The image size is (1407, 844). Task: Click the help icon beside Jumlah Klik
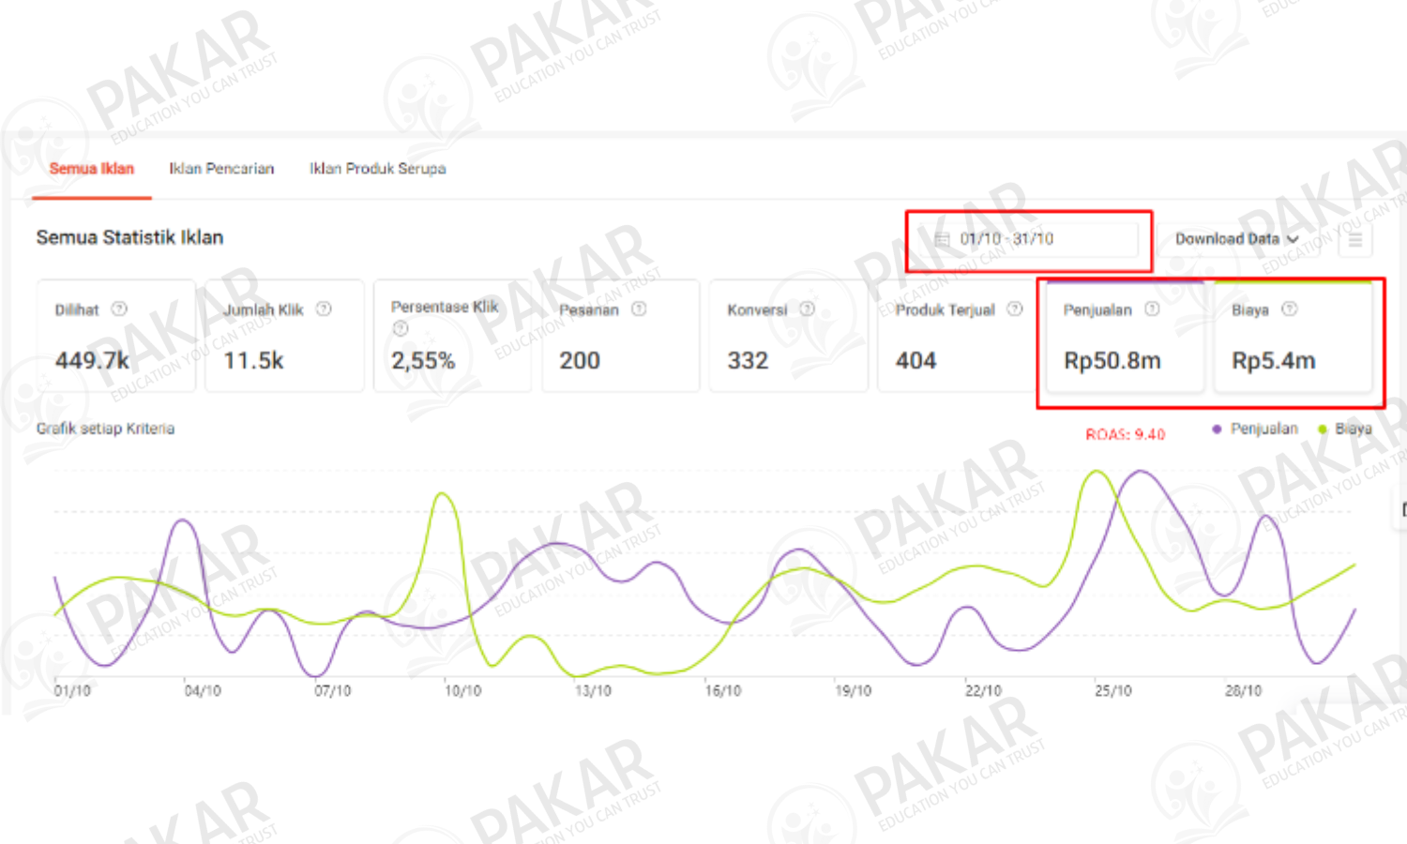(x=324, y=309)
